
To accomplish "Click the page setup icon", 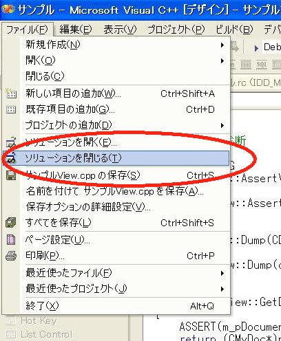I will [x=11, y=240].
